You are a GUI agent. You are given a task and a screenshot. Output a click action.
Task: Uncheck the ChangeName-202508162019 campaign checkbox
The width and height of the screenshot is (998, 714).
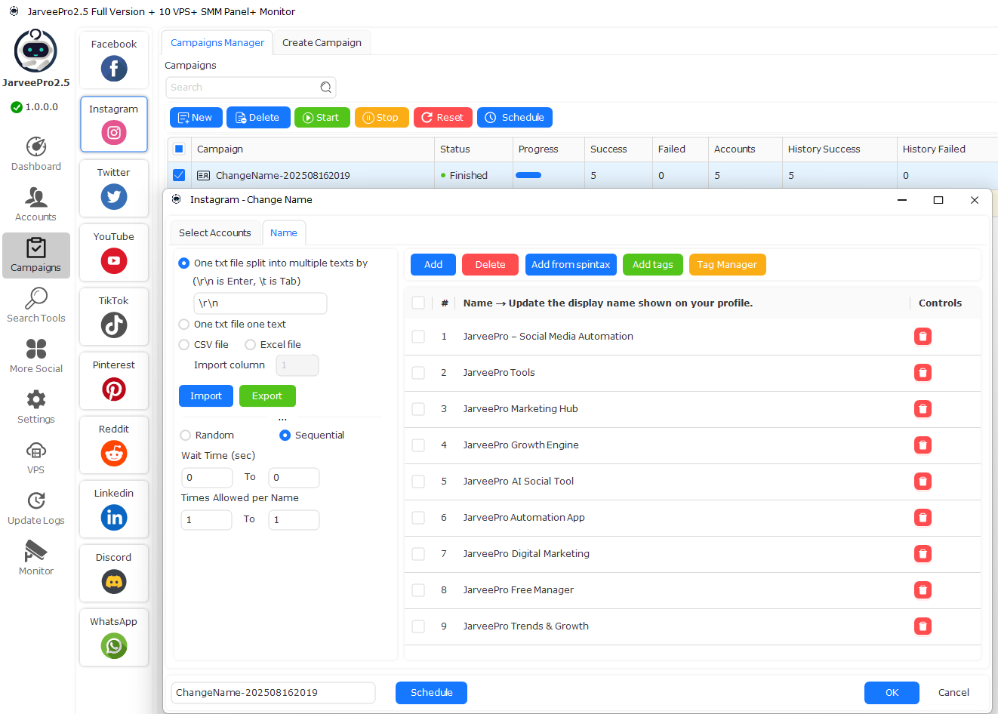tap(179, 175)
